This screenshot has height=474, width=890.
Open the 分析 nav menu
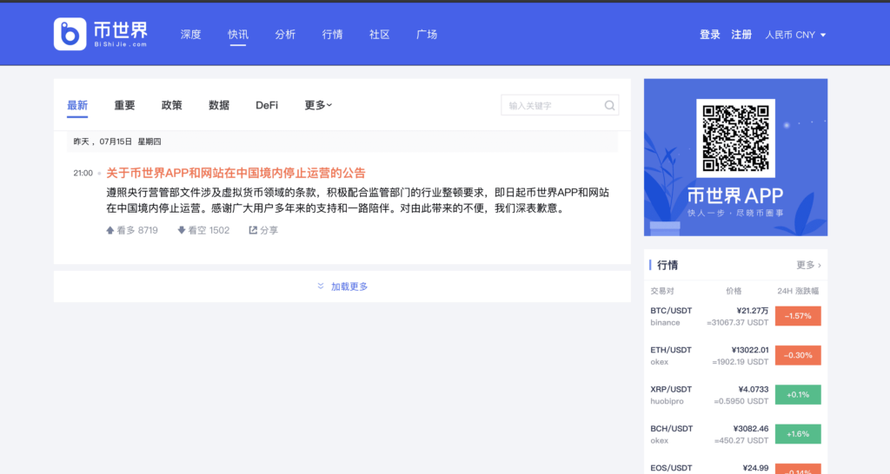[285, 35]
